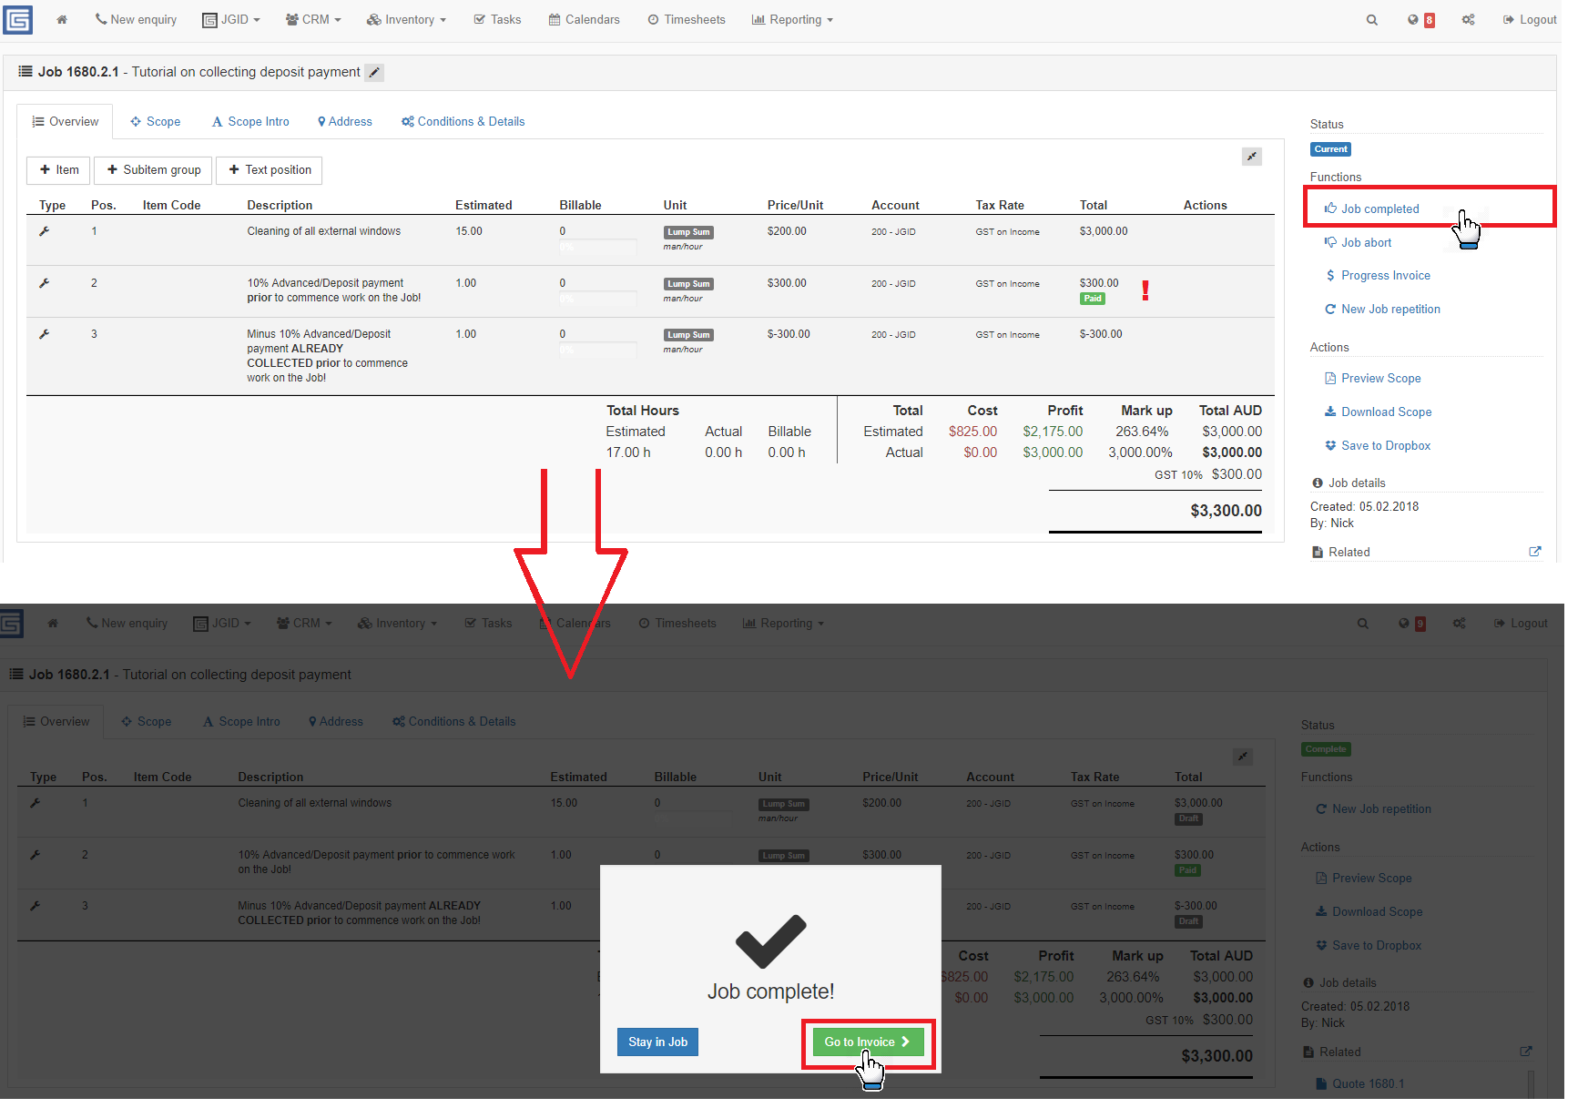1588x1108 pixels.
Task: Click red exclamation mark on deposit row
Action: click(x=1145, y=290)
